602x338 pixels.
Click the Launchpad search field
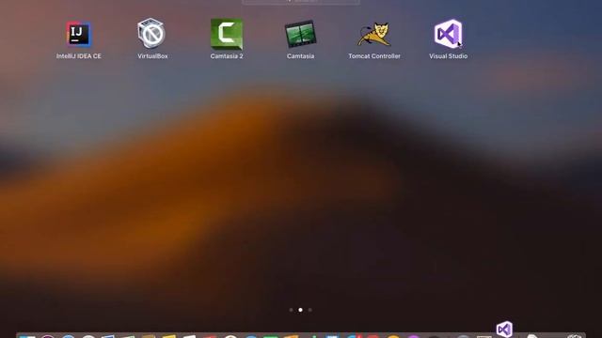pyautogui.click(x=301, y=2)
